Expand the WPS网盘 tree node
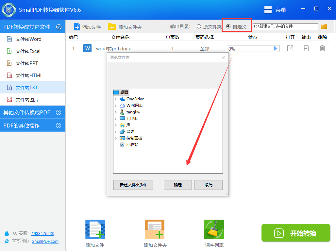The image size is (336, 251). (x=115, y=106)
